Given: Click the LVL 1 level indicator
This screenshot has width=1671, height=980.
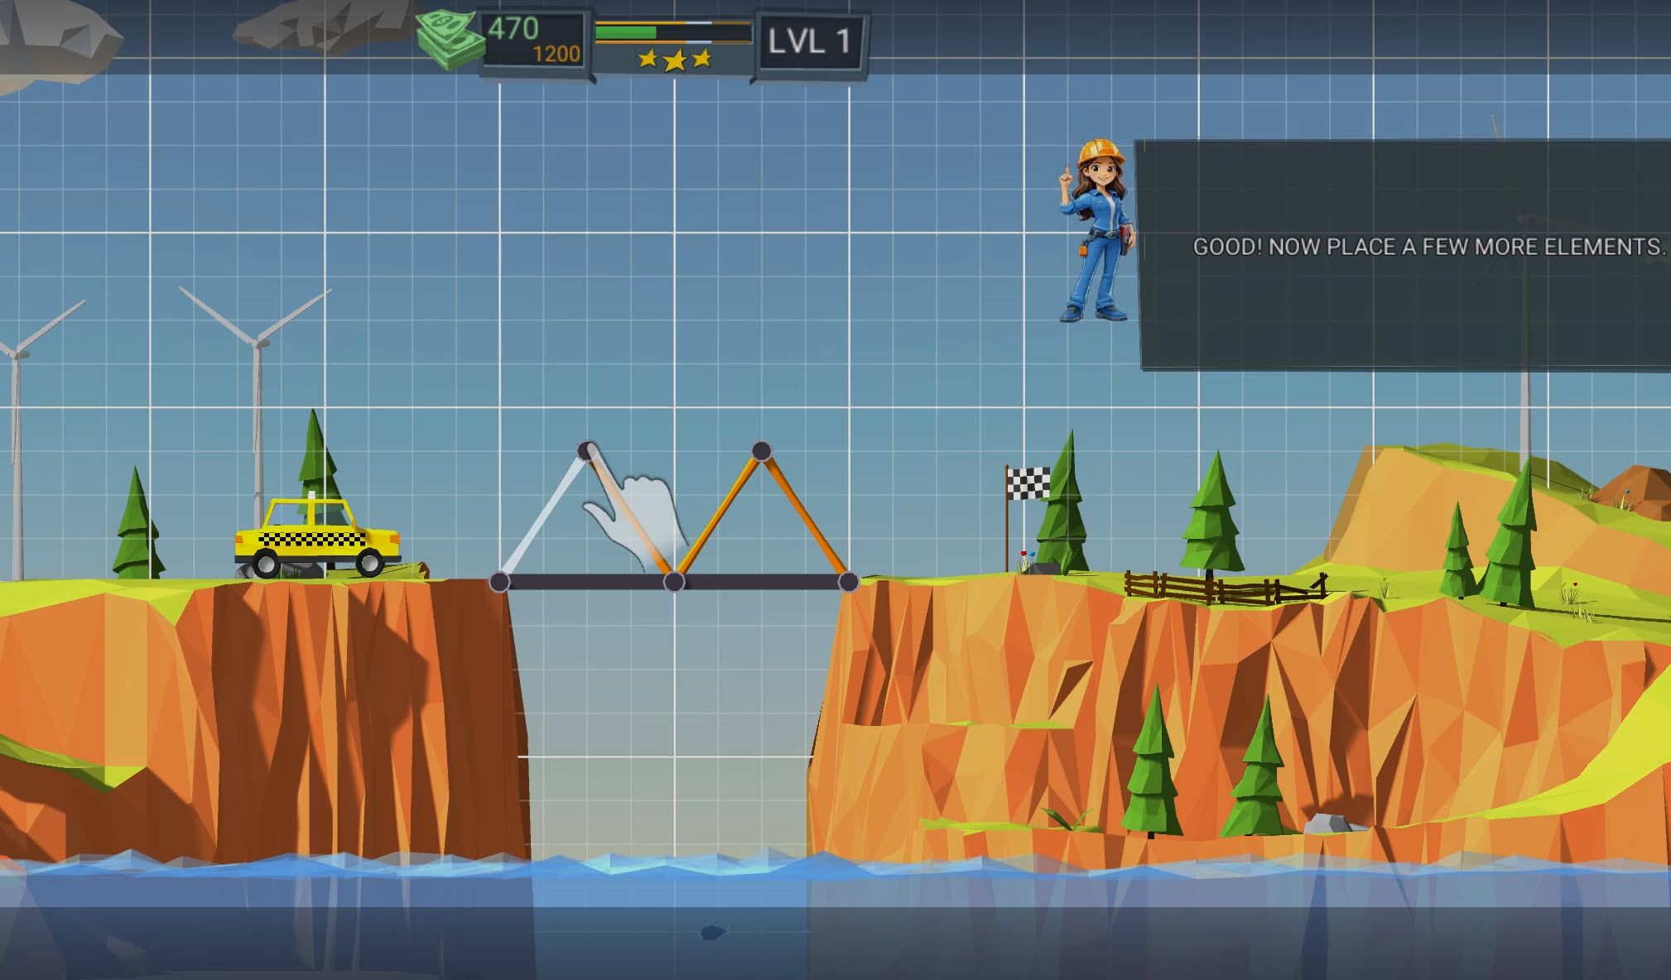Looking at the screenshot, I should [x=809, y=41].
